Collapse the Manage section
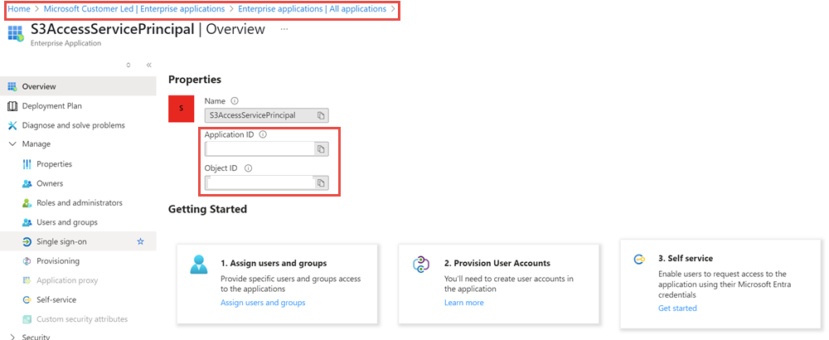829x340 pixels. tap(12, 144)
